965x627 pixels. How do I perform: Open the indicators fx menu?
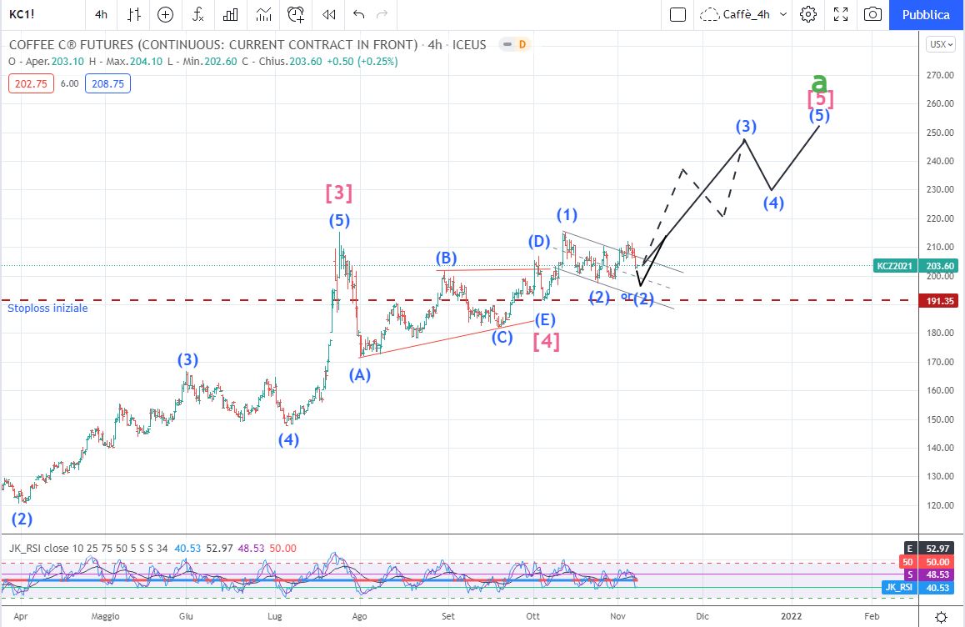point(198,14)
